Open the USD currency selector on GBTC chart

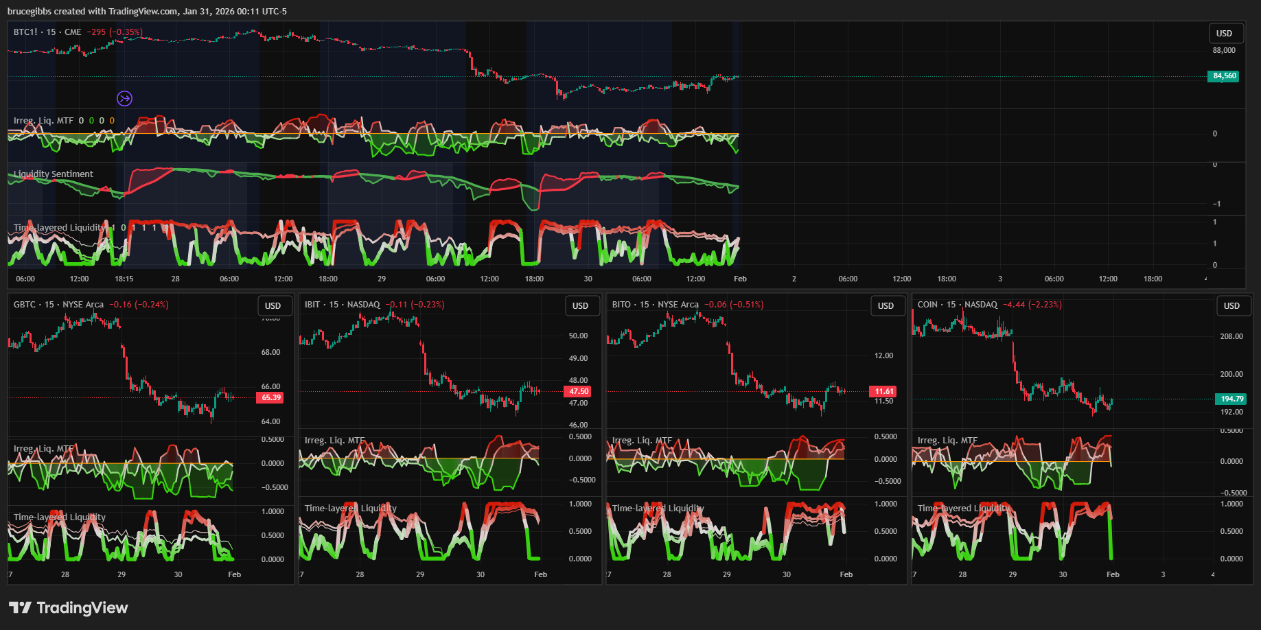[273, 306]
